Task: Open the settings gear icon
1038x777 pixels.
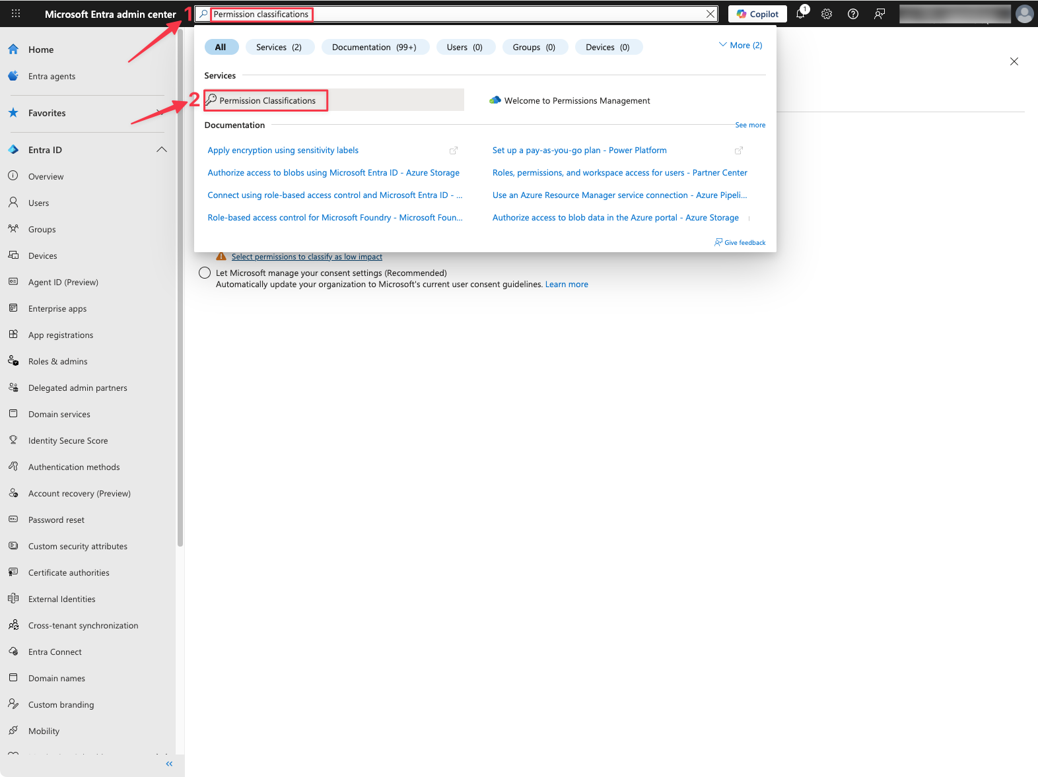Action: [827, 14]
